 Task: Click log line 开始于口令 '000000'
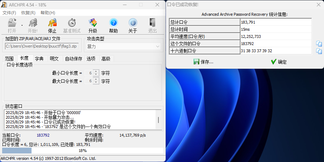click(43, 113)
